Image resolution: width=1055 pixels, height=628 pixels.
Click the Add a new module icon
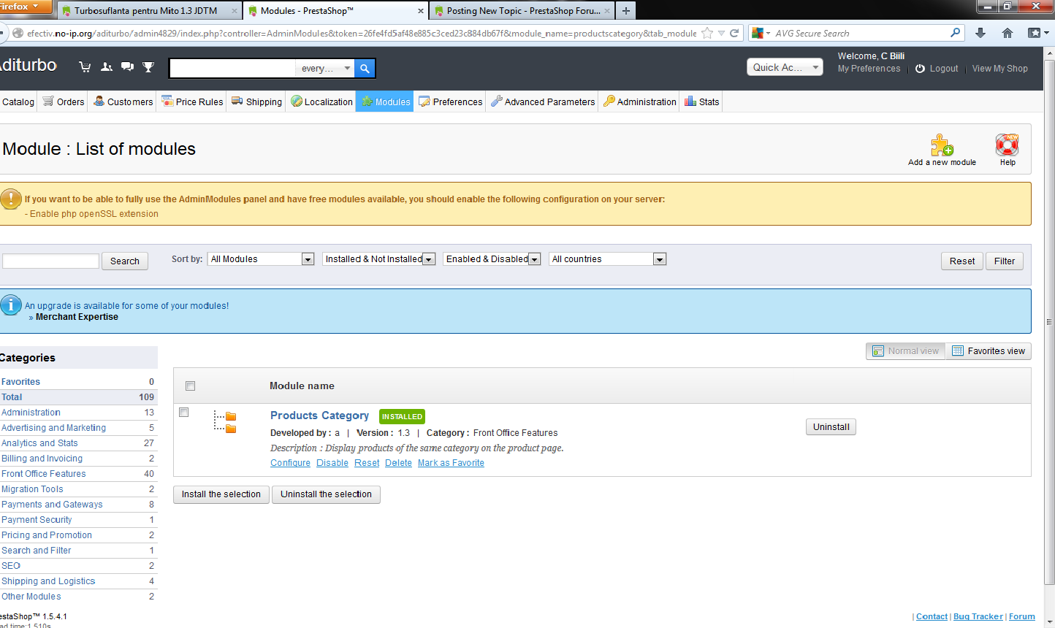(x=942, y=145)
